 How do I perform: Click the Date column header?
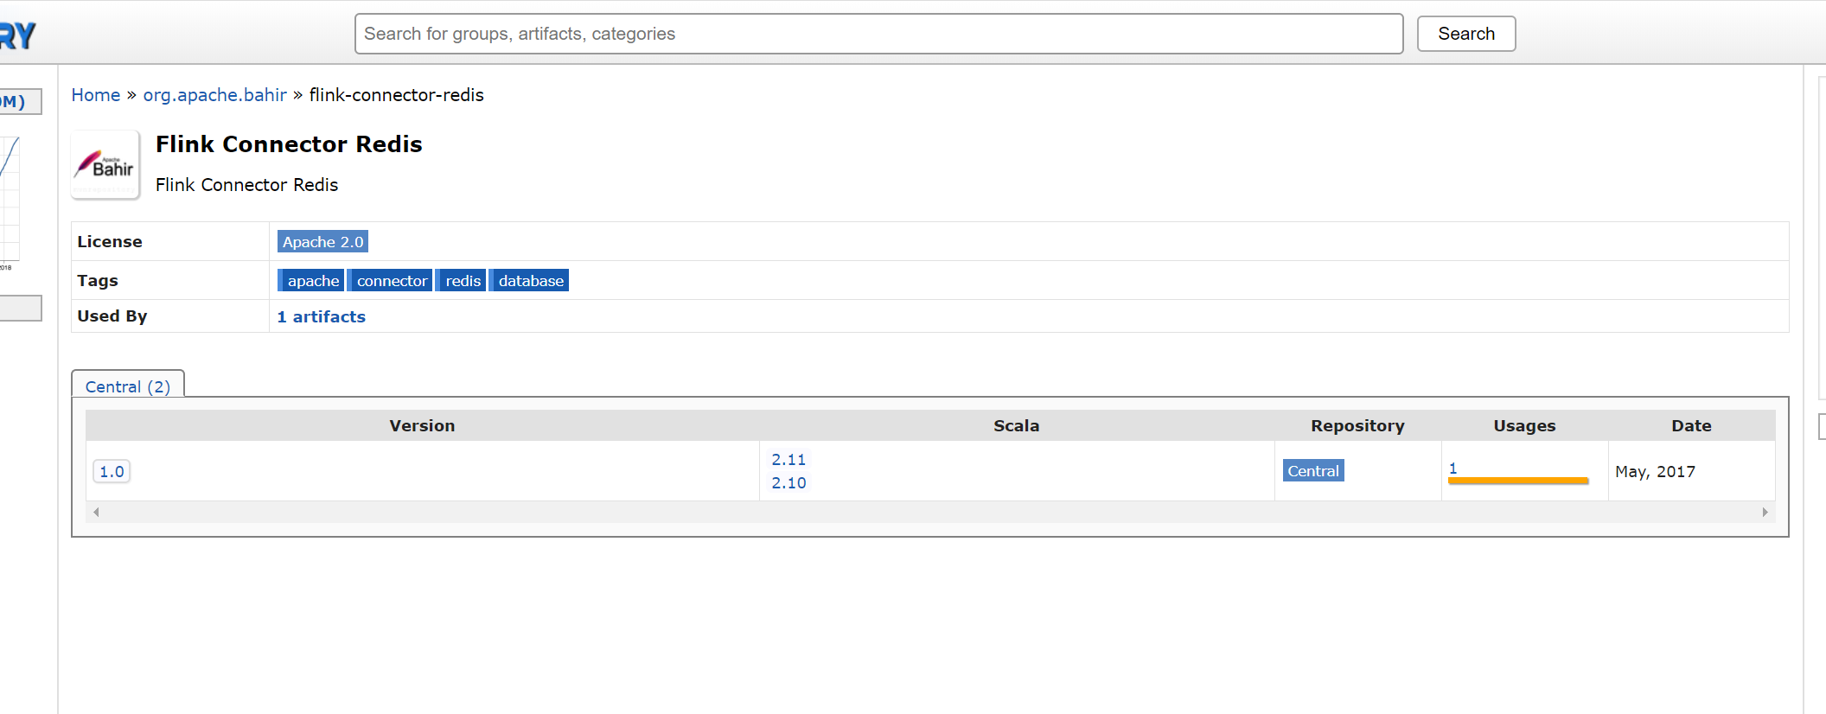pyautogui.click(x=1691, y=425)
